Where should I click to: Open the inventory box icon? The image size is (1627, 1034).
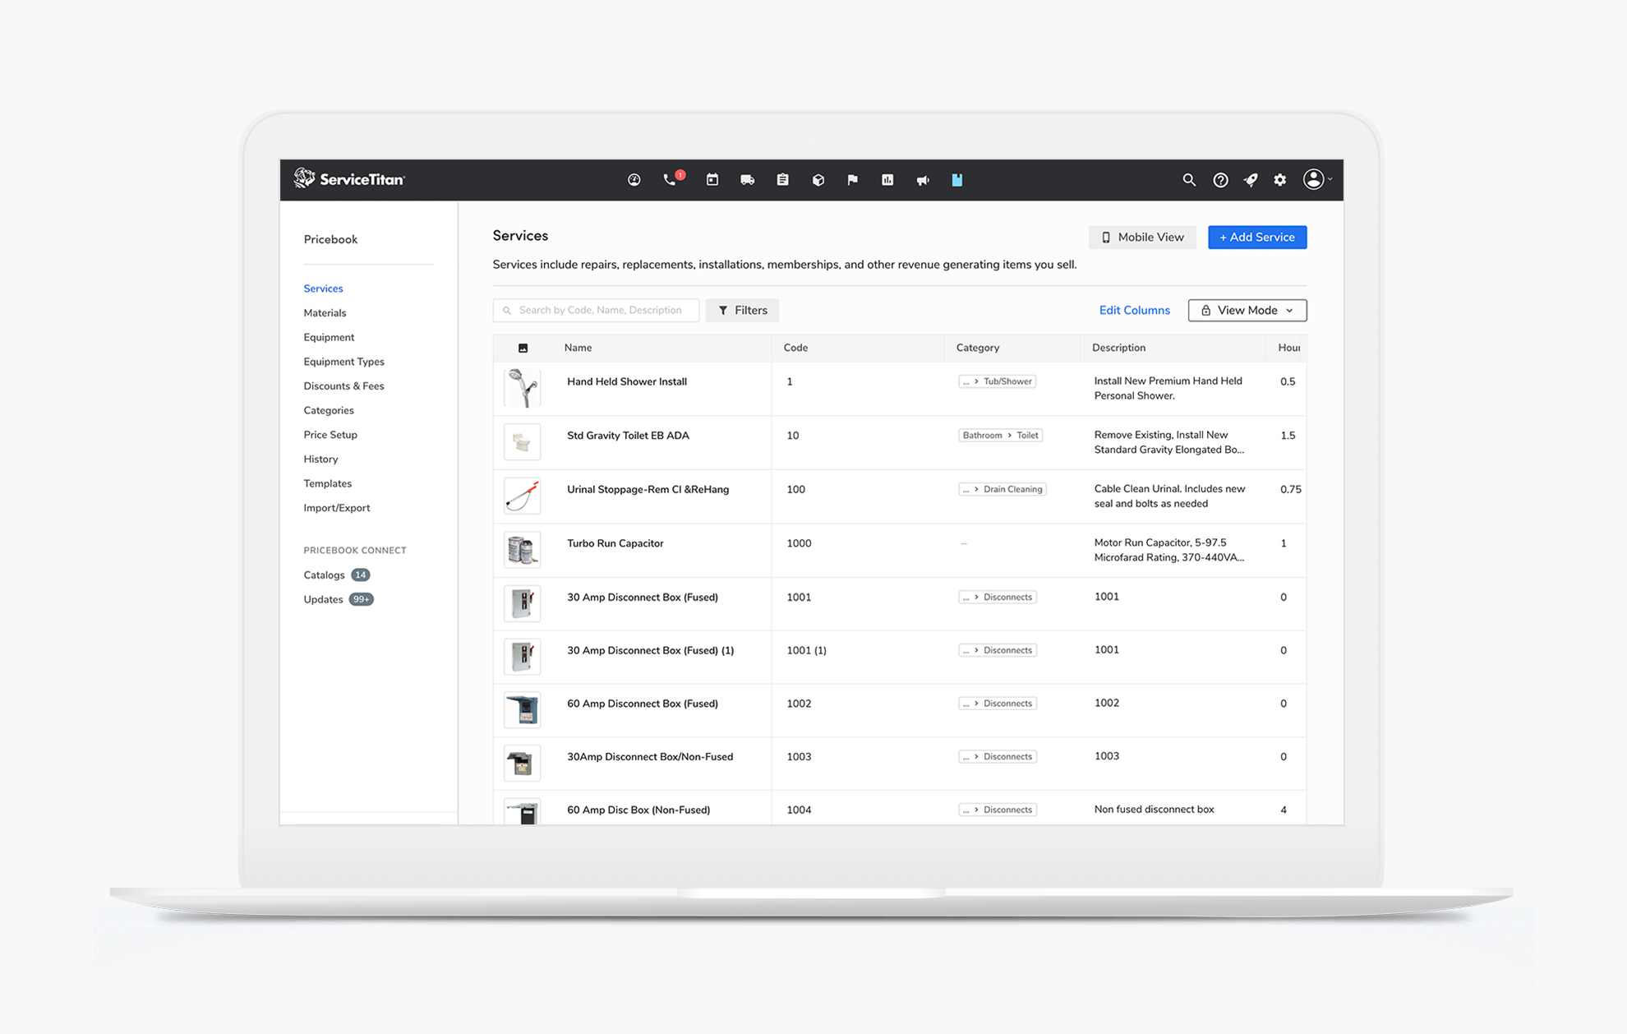click(818, 180)
